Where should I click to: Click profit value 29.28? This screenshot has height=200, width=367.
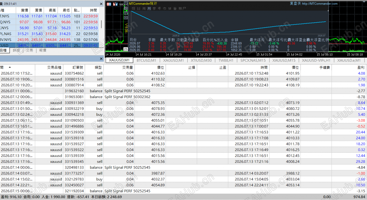pyautogui.click(x=360, y=162)
